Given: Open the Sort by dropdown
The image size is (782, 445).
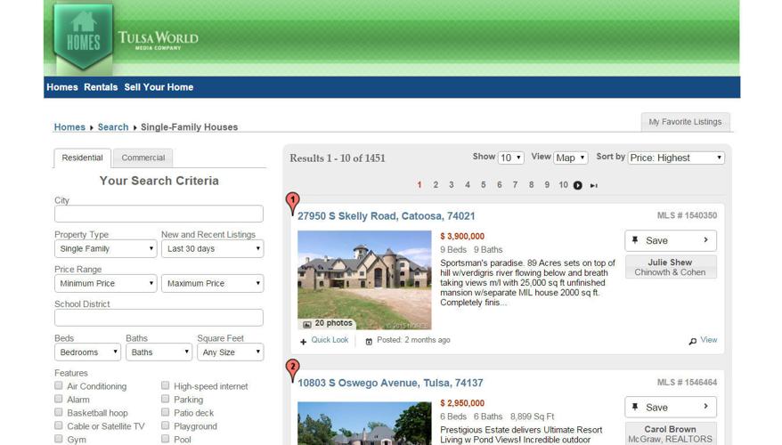Looking at the screenshot, I should (x=676, y=158).
